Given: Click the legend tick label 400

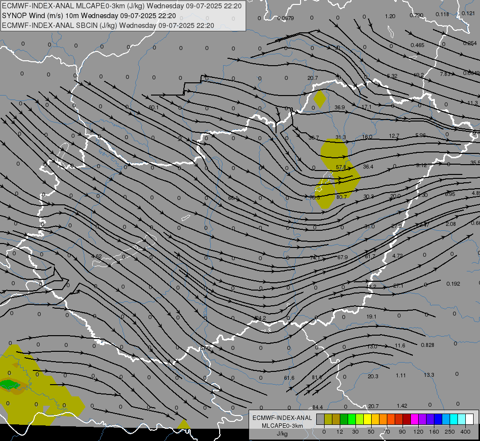Looking at the screenshot, I should [x=465, y=432].
